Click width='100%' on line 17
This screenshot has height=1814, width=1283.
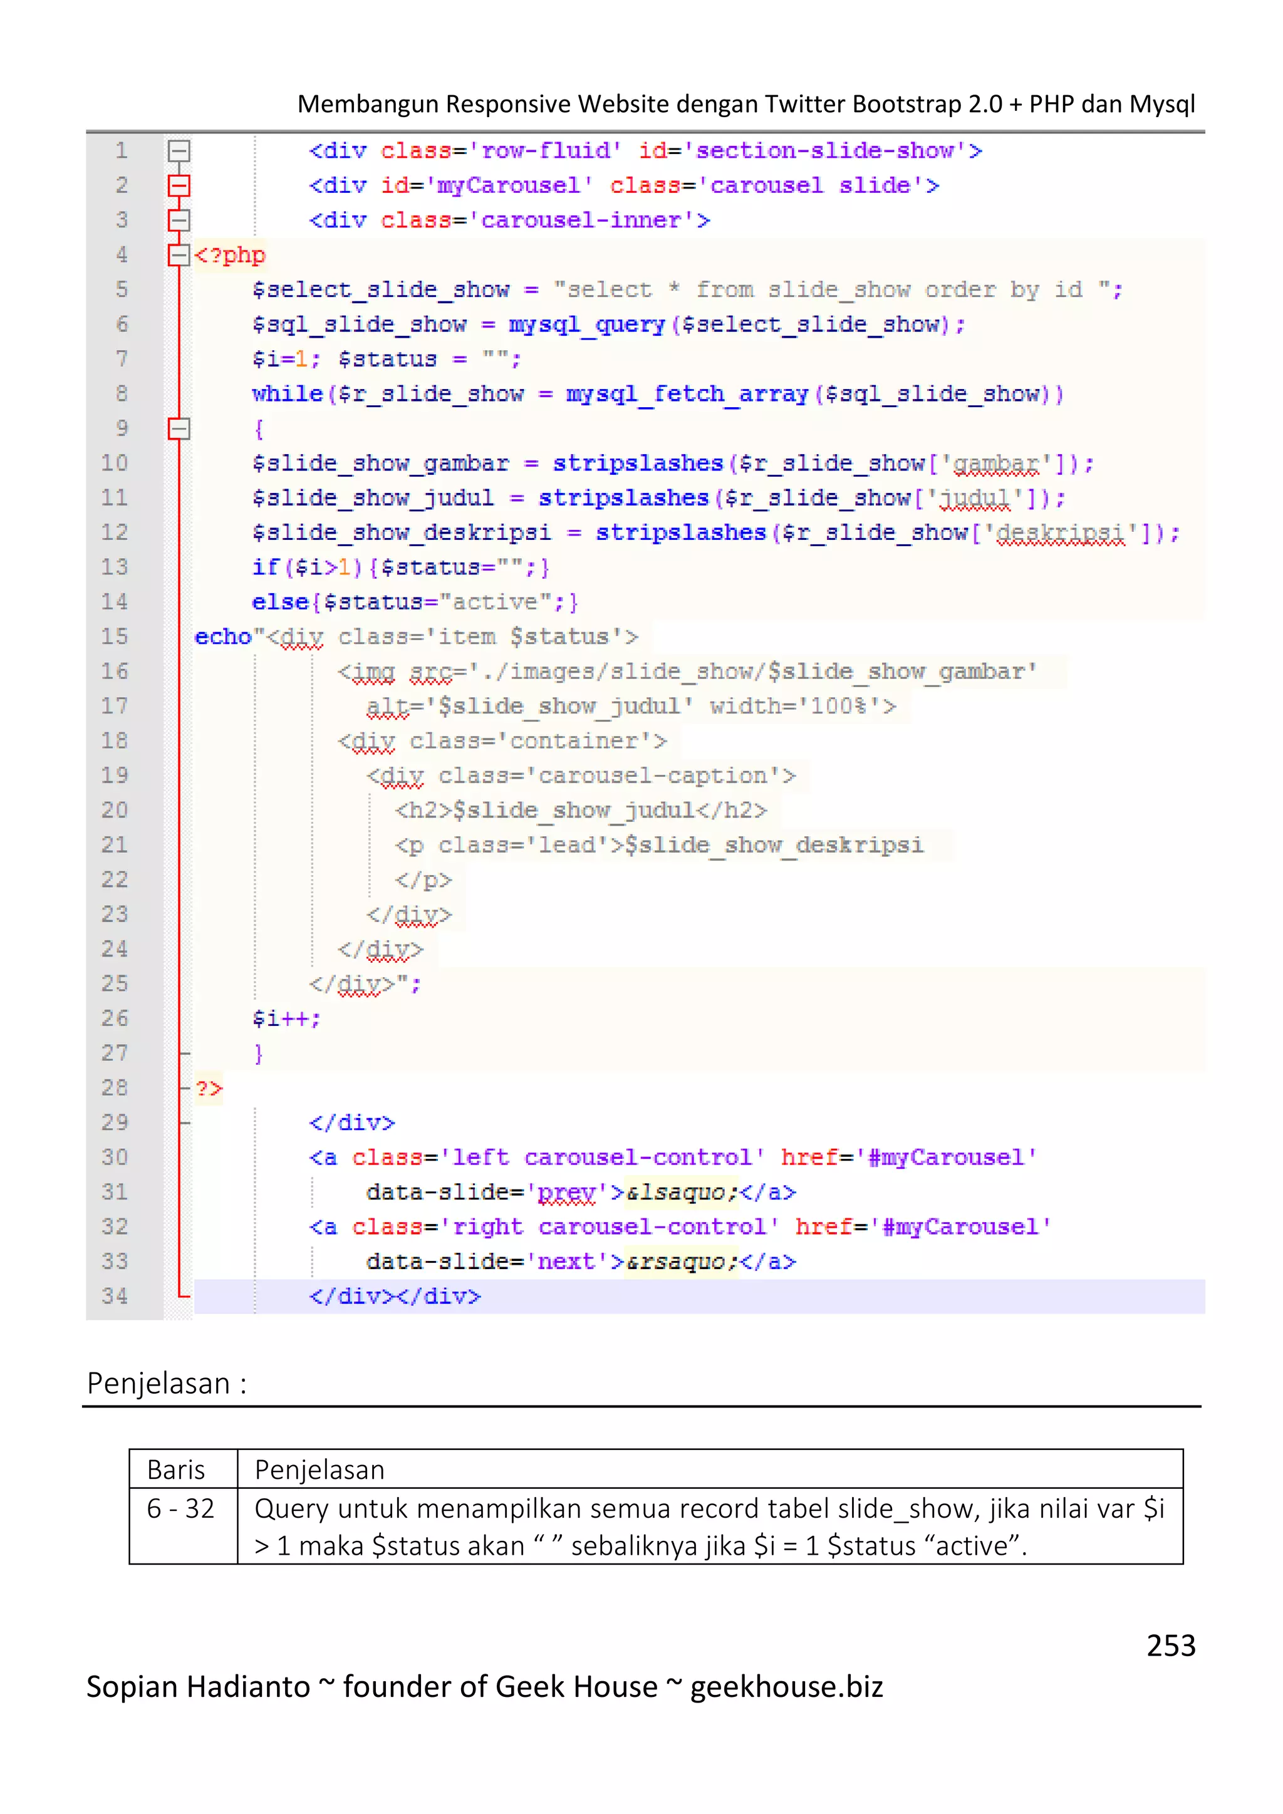pyautogui.click(x=796, y=705)
